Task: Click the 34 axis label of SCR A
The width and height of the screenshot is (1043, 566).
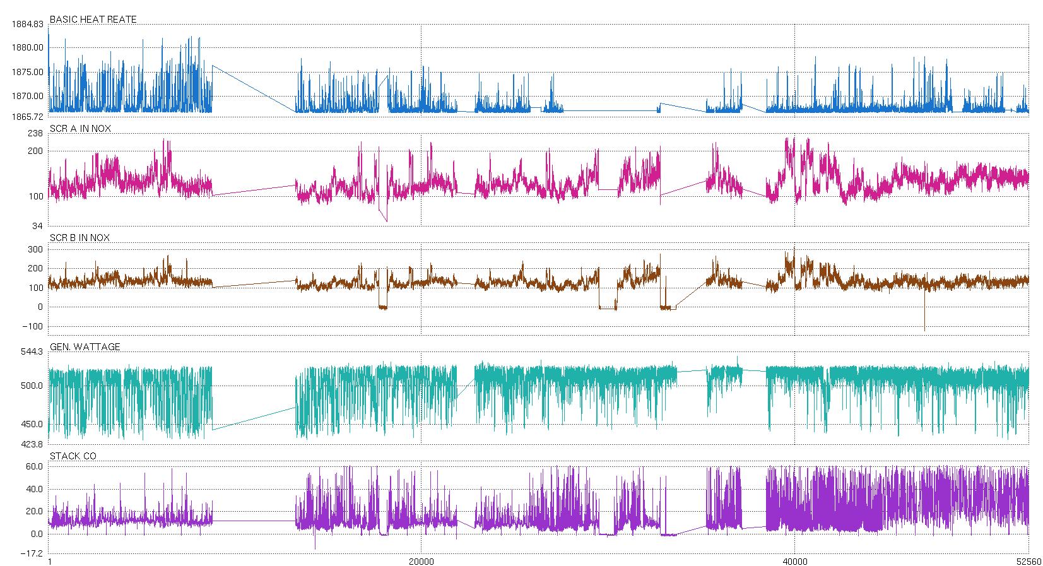Action: [38, 226]
